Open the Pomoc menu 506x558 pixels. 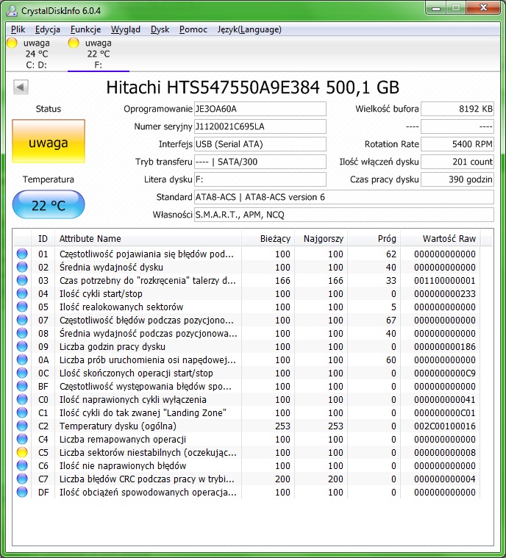click(193, 29)
